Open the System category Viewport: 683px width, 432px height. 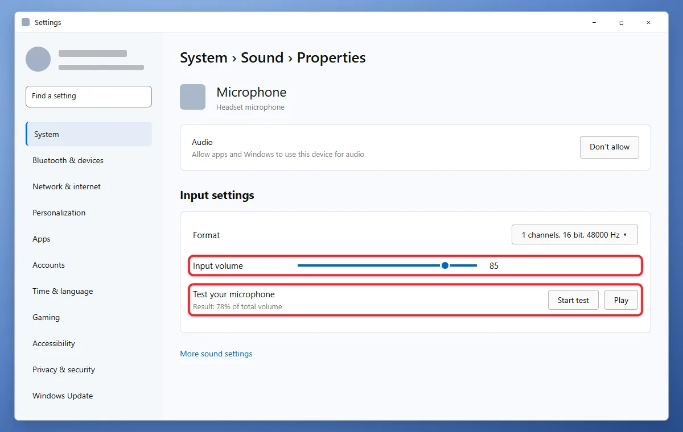(89, 134)
